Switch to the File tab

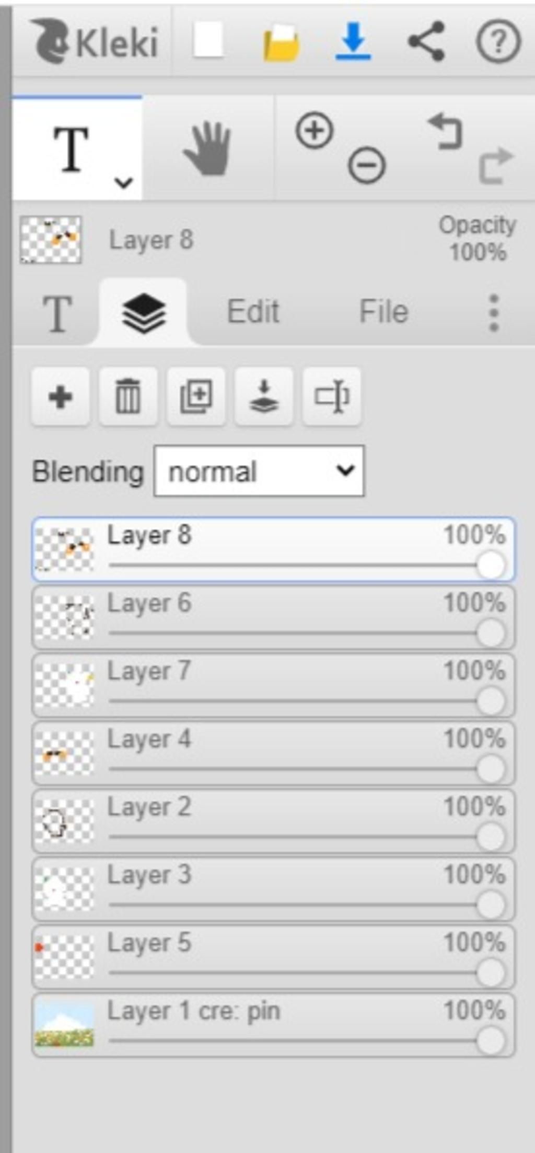tap(384, 312)
